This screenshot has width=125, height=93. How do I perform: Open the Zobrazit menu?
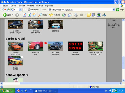pos(22,6)
